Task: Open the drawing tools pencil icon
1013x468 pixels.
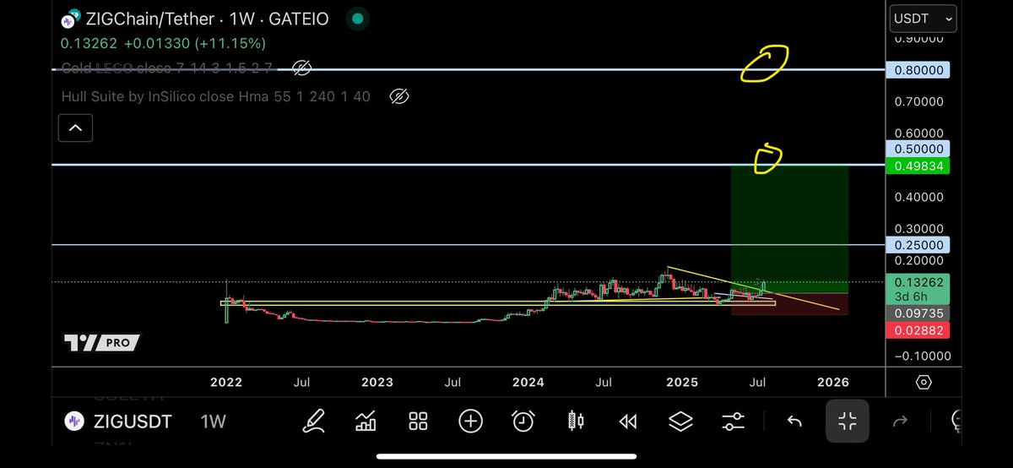Action: (314, 420)
